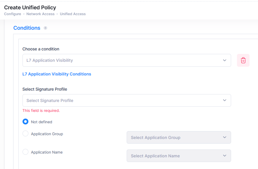
Task: Click the chevron on Application Name dropdown
Action: point(225,156)
